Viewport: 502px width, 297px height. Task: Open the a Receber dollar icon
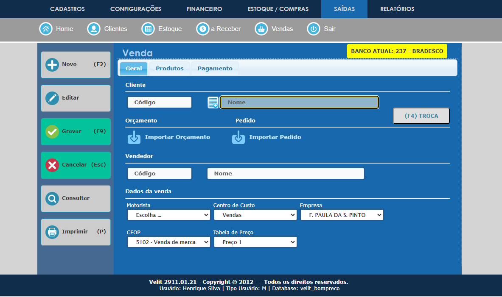tap(202, 29)
